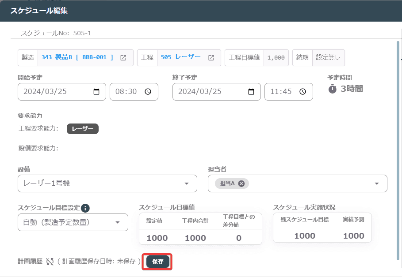
Task: Click the 計画履歴 sync-off icon
Action: point(50,262)
